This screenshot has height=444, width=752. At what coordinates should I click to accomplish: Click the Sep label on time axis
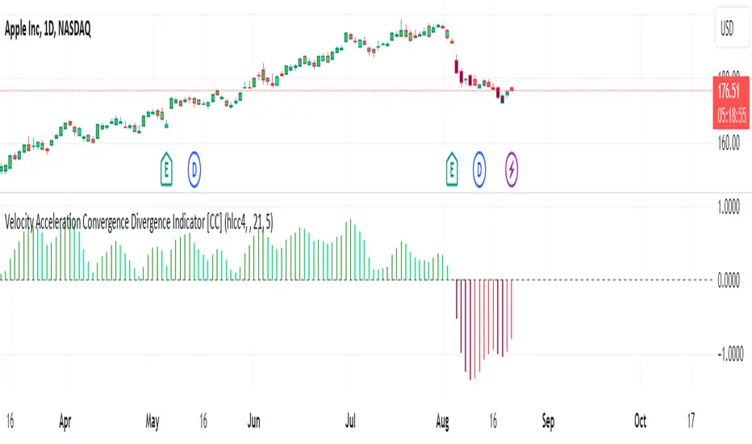548,421
